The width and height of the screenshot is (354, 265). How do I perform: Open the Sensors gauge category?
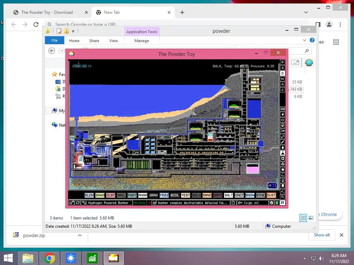(282, 125)
